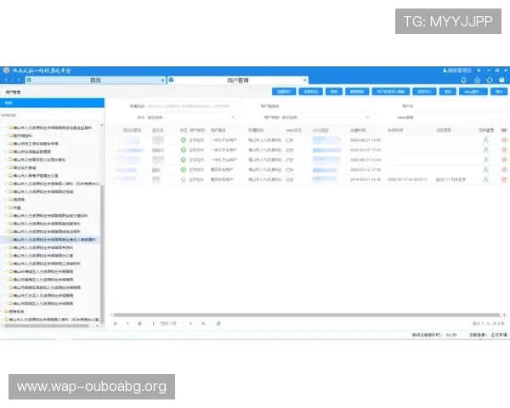
Task: Reset password for row created 2014-09-01
Action: [485, 179]
